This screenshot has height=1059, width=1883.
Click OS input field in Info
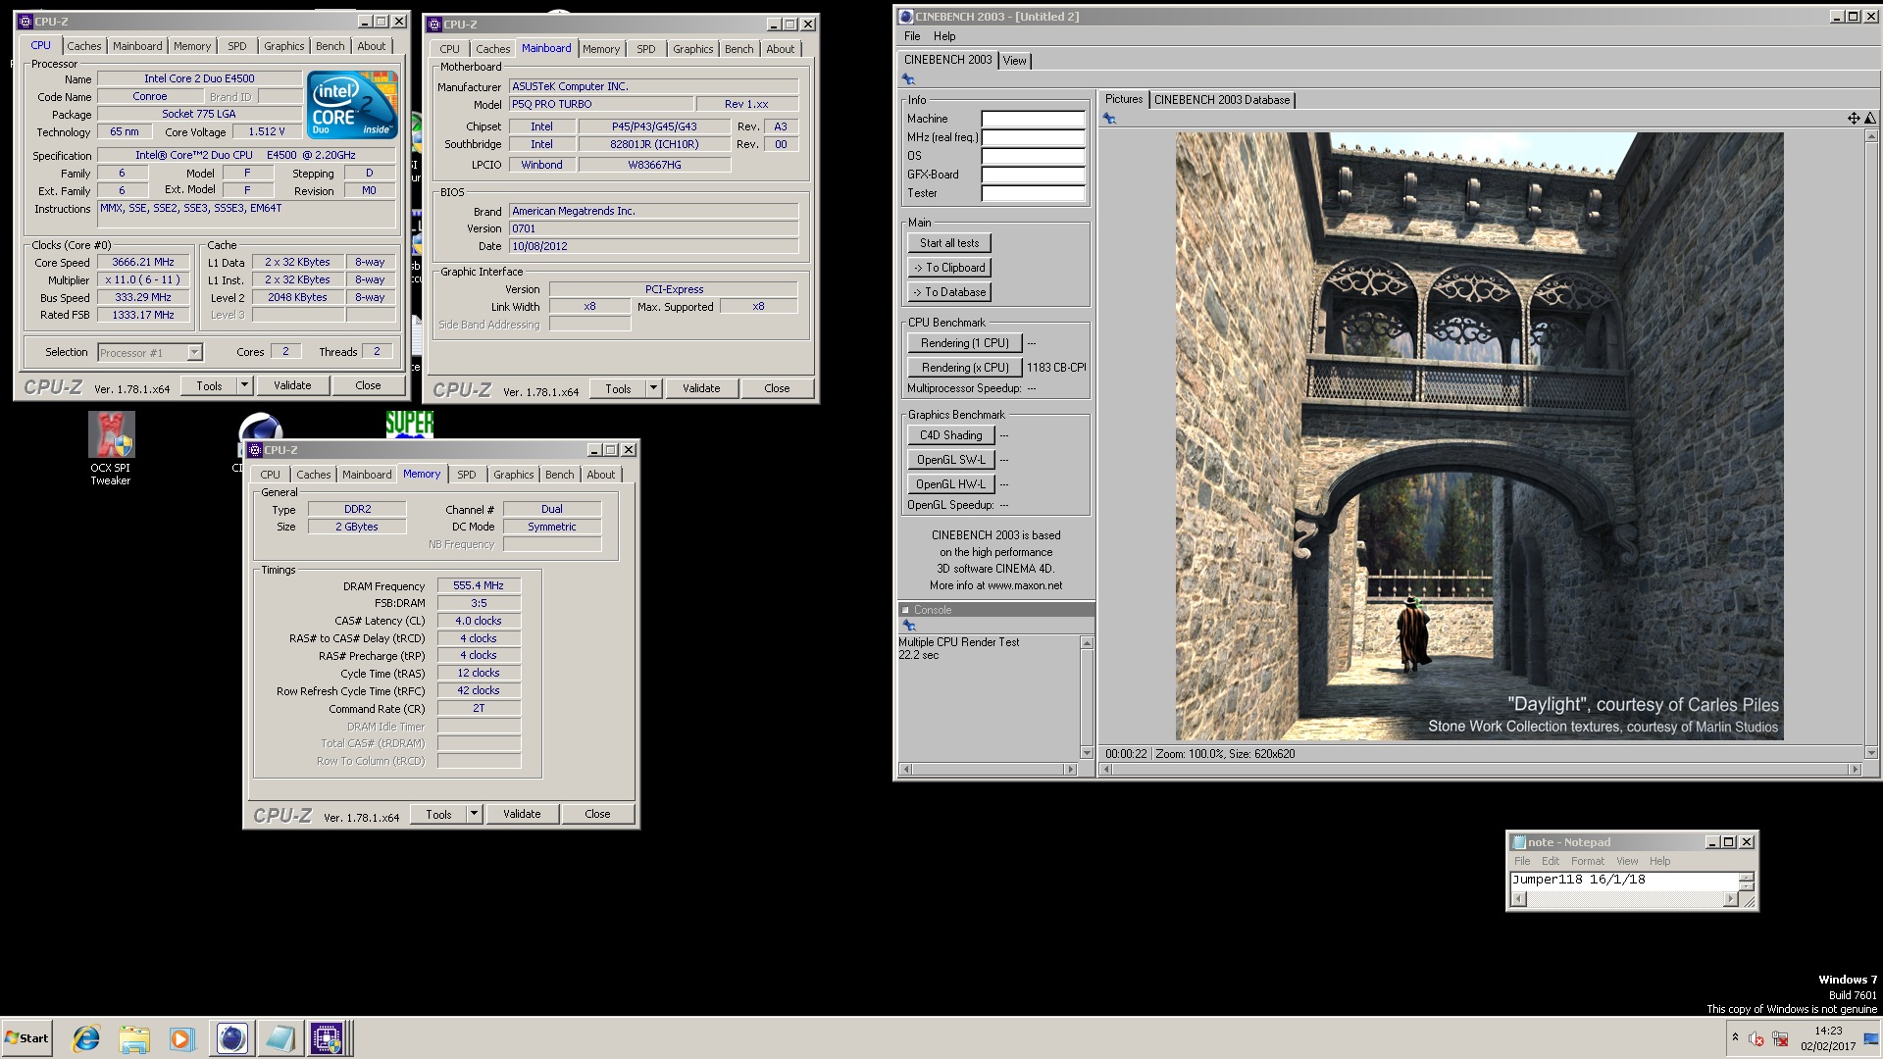[x=1033, y=156]
